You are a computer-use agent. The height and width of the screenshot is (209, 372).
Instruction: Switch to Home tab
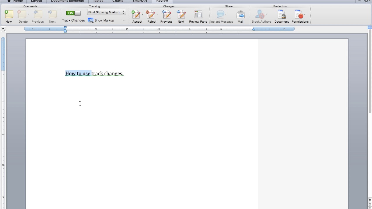[x=15, y=1]
